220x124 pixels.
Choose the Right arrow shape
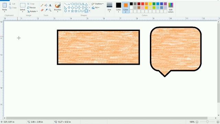click(79, 8)
